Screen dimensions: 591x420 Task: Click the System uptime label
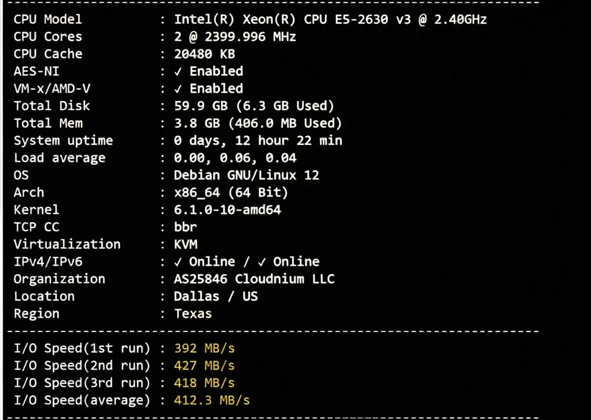(x=63, y=141)
